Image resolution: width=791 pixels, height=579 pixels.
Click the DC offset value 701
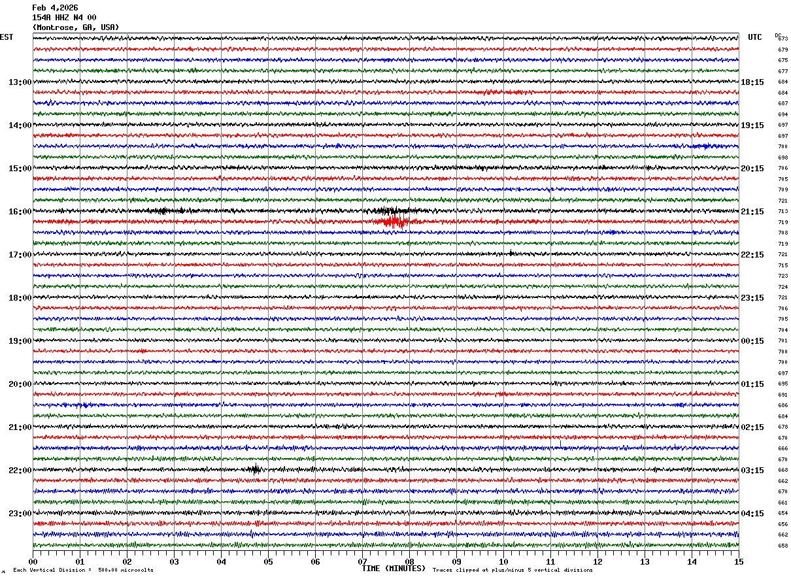[x=783, y=341]
